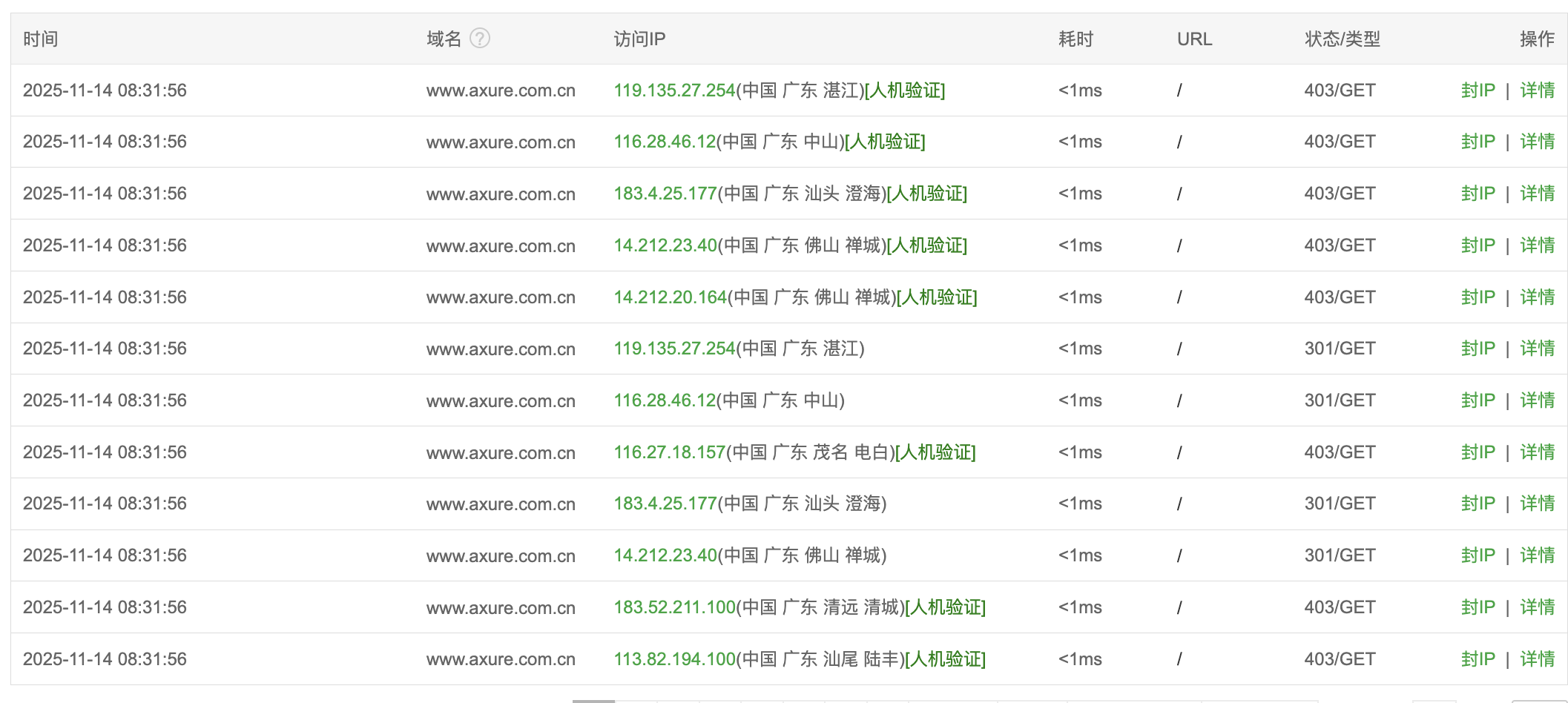Click the 时间 column header
Viewport: 1568px width, 703px height.
[40, 39]
